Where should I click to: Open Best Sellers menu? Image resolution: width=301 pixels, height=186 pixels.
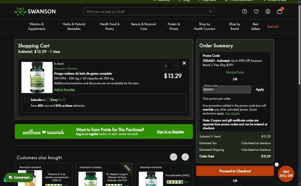255,26
